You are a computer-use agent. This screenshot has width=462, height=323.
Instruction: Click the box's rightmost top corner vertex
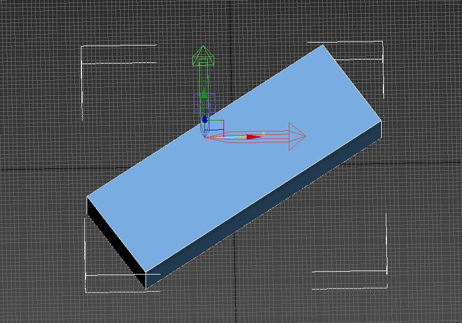[x=382, y=121]
